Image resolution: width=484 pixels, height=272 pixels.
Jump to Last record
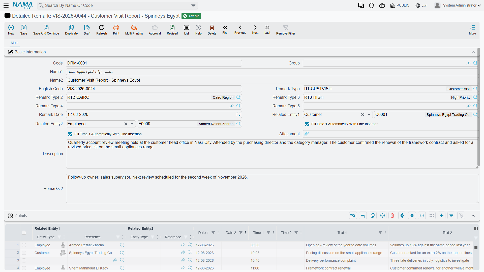tap(267, 29)
